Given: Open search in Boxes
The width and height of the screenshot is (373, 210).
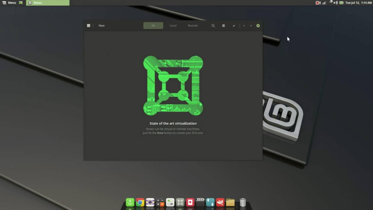Looking at the screenshot, I should [213, 26].
